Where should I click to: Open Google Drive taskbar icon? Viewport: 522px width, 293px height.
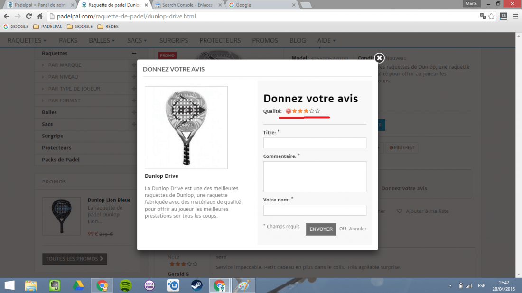click(x=78, y=285)
